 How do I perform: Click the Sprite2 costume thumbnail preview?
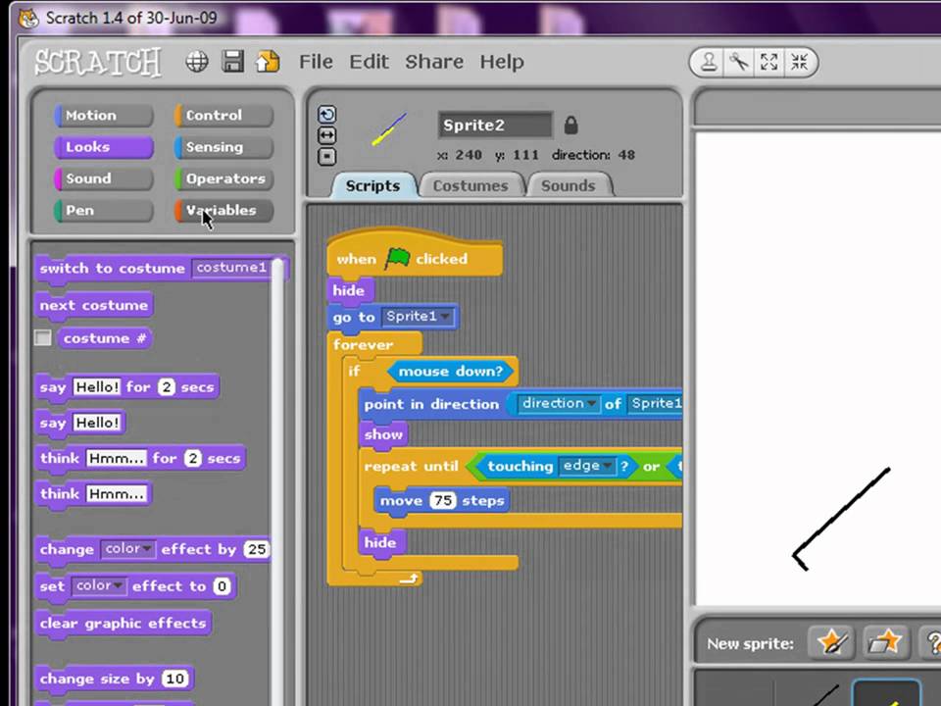click(389, 129)
